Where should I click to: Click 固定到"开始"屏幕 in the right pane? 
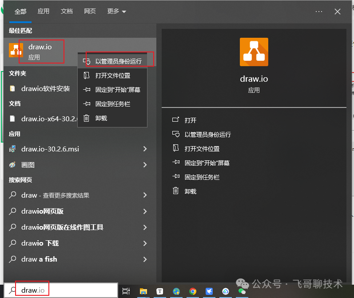coord(207,163)
